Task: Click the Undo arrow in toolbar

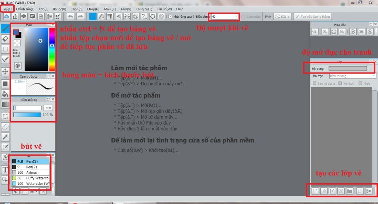Action: 71,16
